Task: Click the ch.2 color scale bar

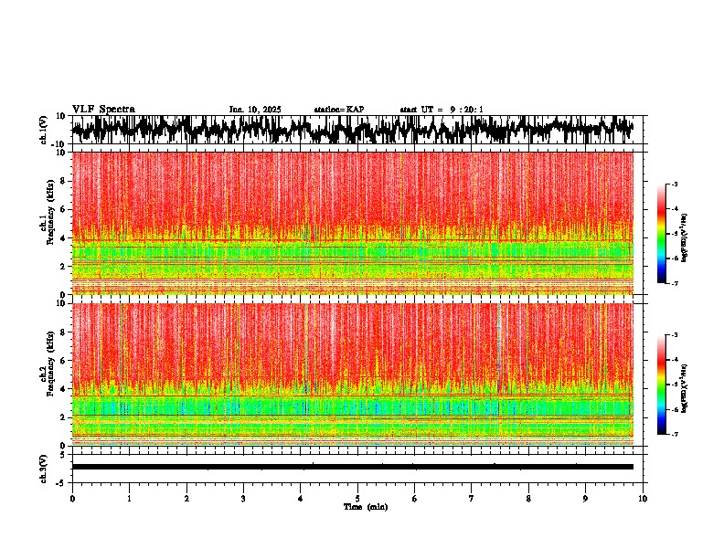Action: (x=661, y=385)
